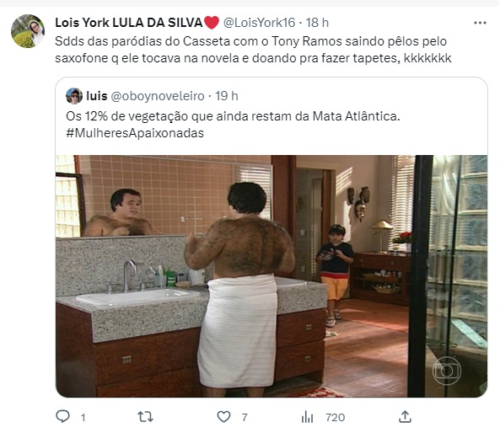Open the quoted tweet's bathroom scene image
Screen dimensions: 500x433
click(x=272, y=276)
